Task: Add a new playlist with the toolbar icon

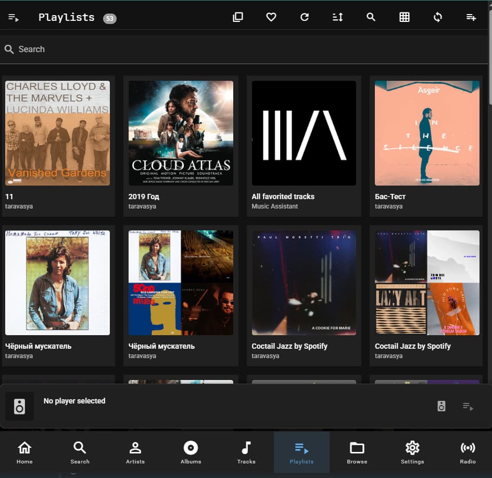Action: click(x=471, y=17)
